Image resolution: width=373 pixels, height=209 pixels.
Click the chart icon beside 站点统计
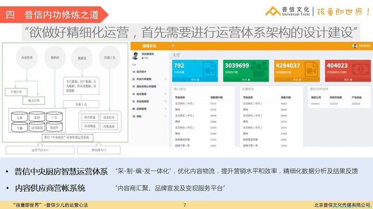(133, 72)
